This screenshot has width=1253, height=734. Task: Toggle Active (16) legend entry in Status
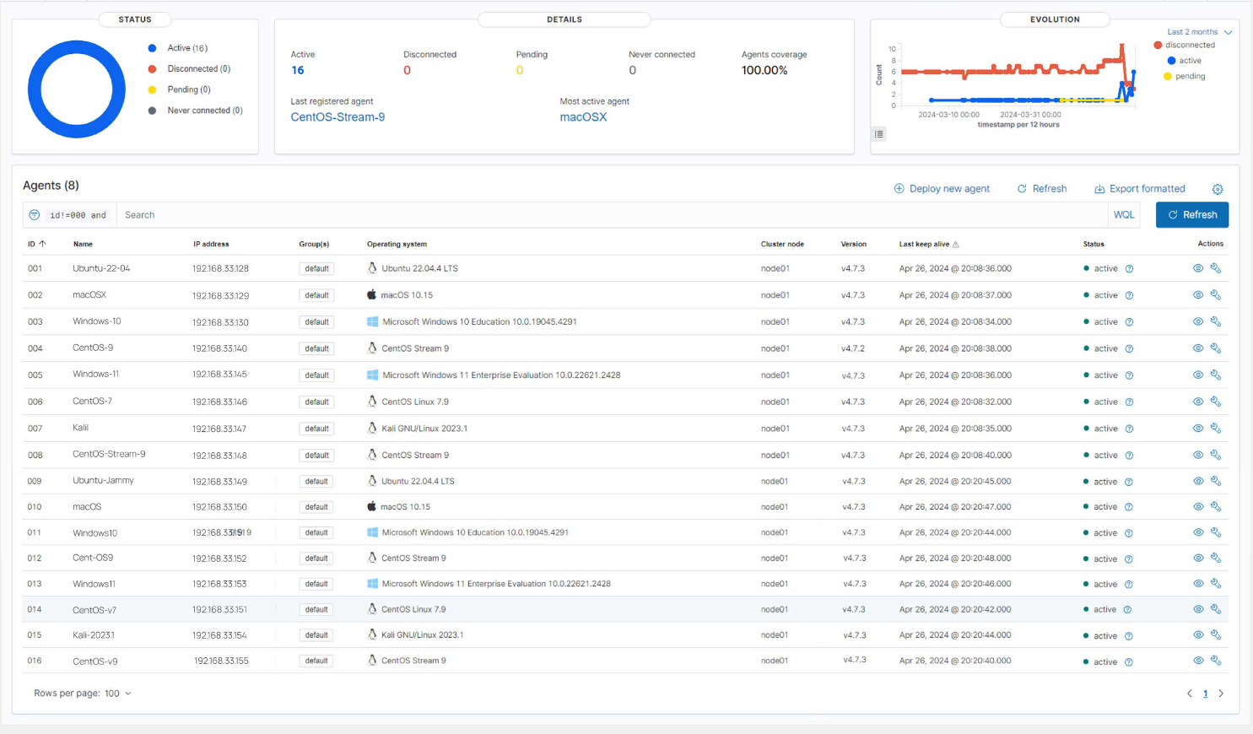tap(178, 48)
